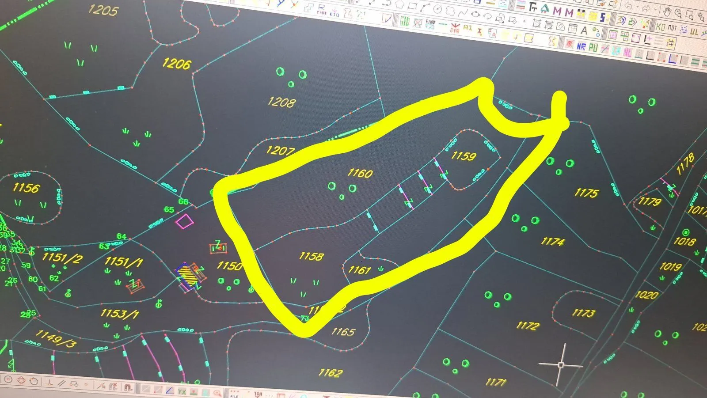
Task: Click the magnet snap icon in bottom toolbar
Action: (128, 387)
